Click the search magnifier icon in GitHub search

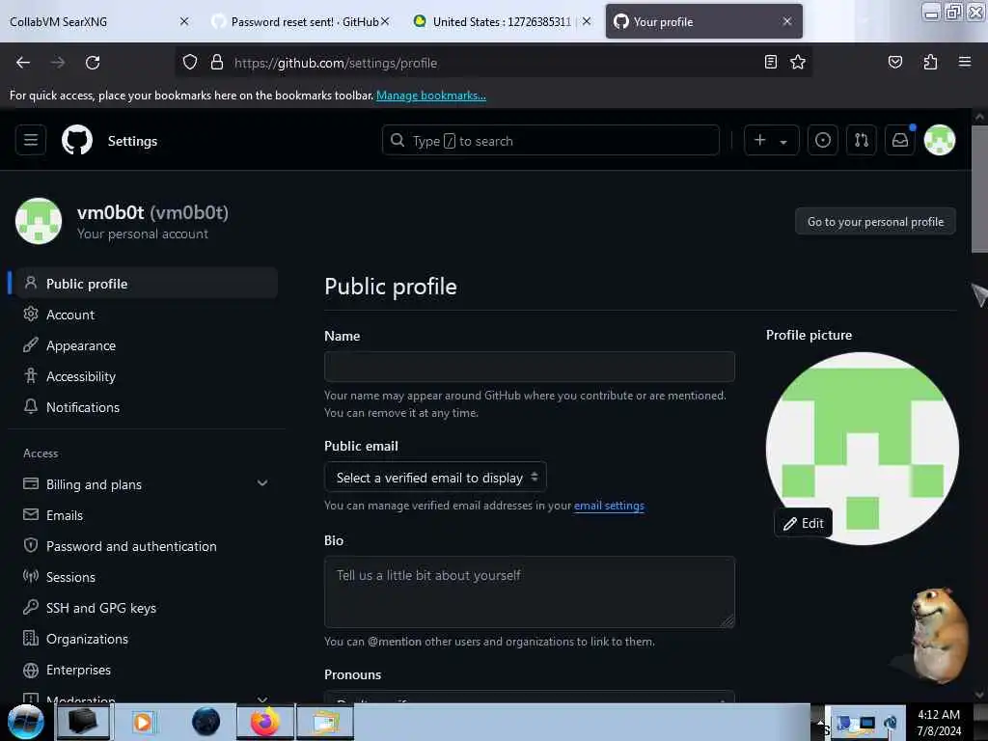(x=397, y=140)
